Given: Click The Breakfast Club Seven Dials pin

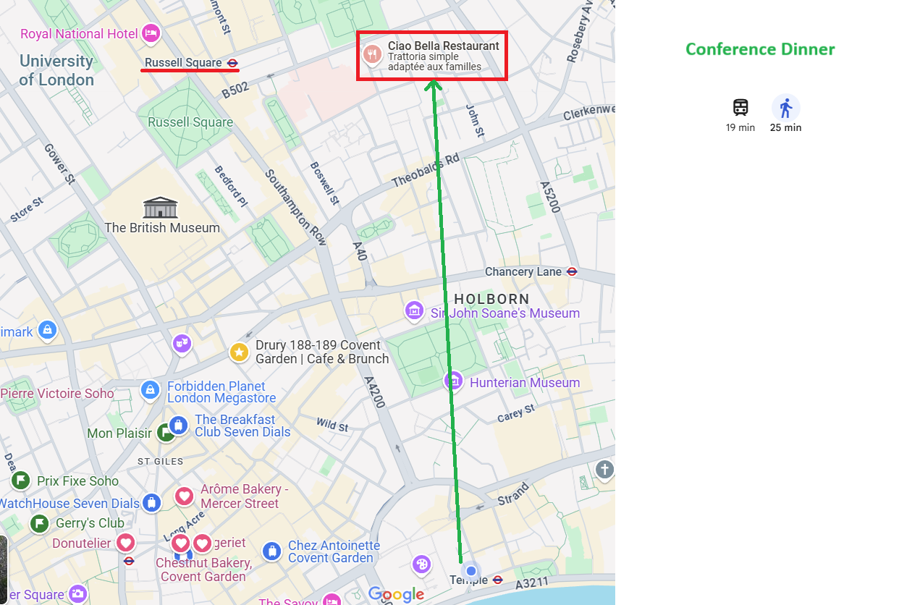Looking at the screenshot, I should coord(179,425).
